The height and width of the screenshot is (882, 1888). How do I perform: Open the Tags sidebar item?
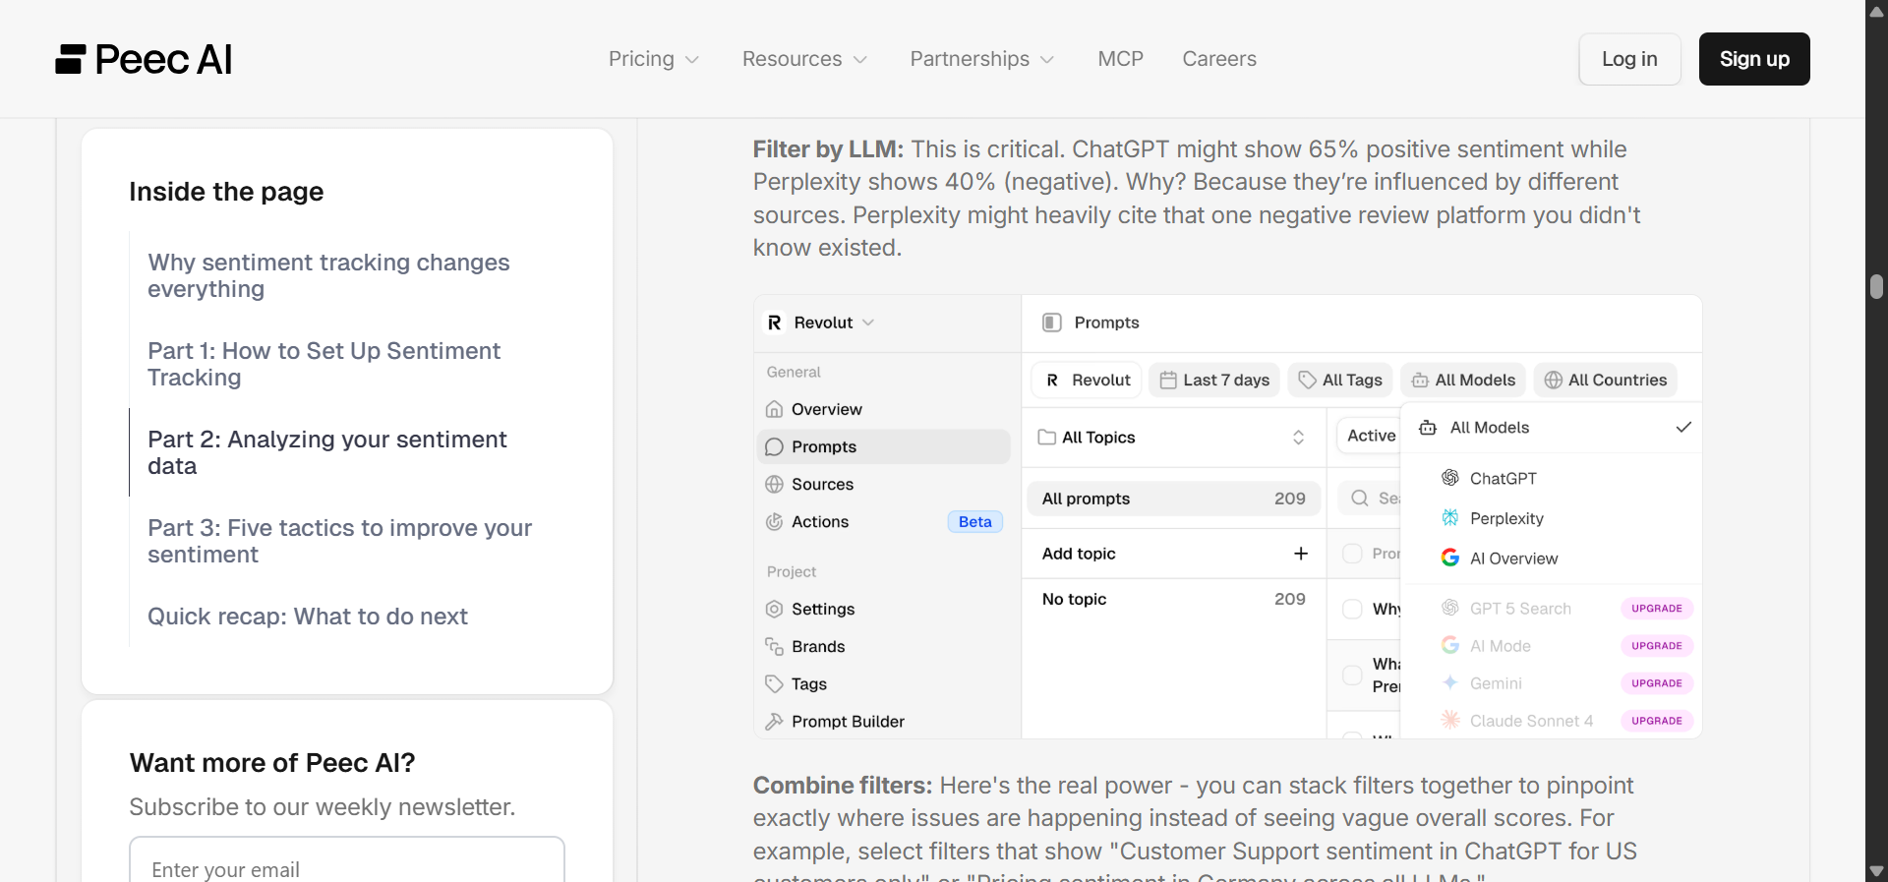pos(883,683)
